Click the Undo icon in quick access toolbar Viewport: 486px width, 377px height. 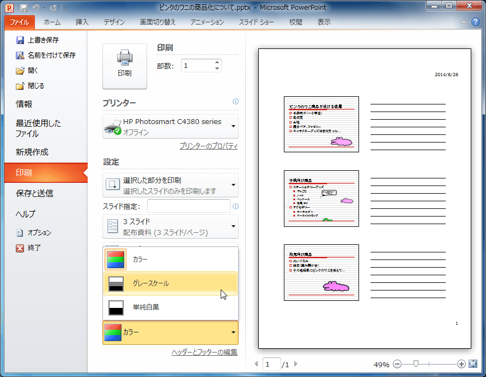click(36, 8)
